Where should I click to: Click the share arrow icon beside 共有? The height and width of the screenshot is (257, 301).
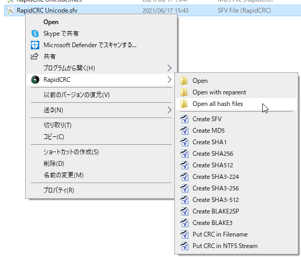pyautogui.click(x=35, y=56)
